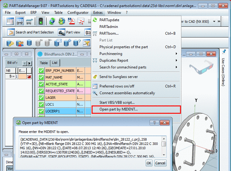
Task: Toggle Preferred rows on/off entry
Action: pyautogui.click(x=136, y=86)
